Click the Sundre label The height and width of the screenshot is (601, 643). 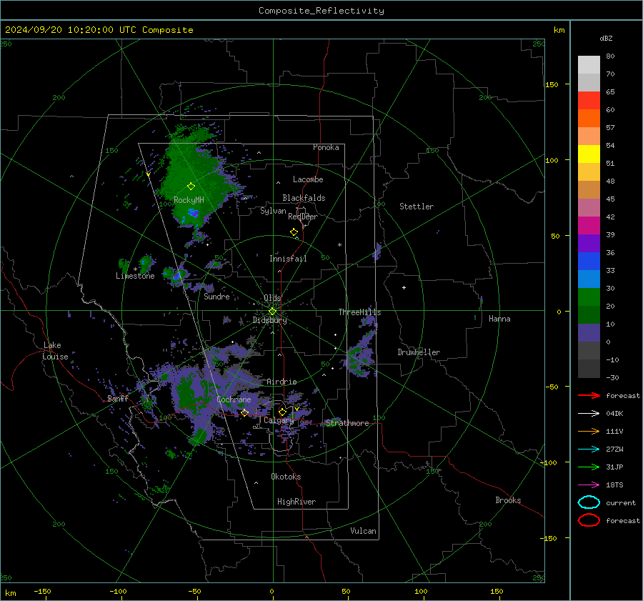click(216, 296)
